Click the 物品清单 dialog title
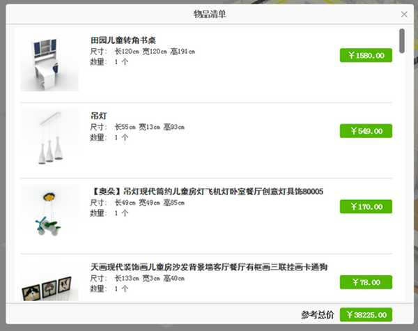The image size is (418, 331). tap(210, 14)
